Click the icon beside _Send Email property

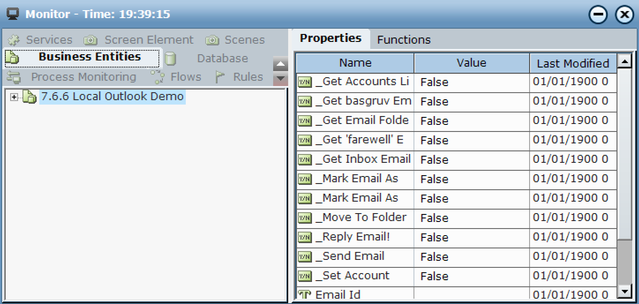point(304,257)
